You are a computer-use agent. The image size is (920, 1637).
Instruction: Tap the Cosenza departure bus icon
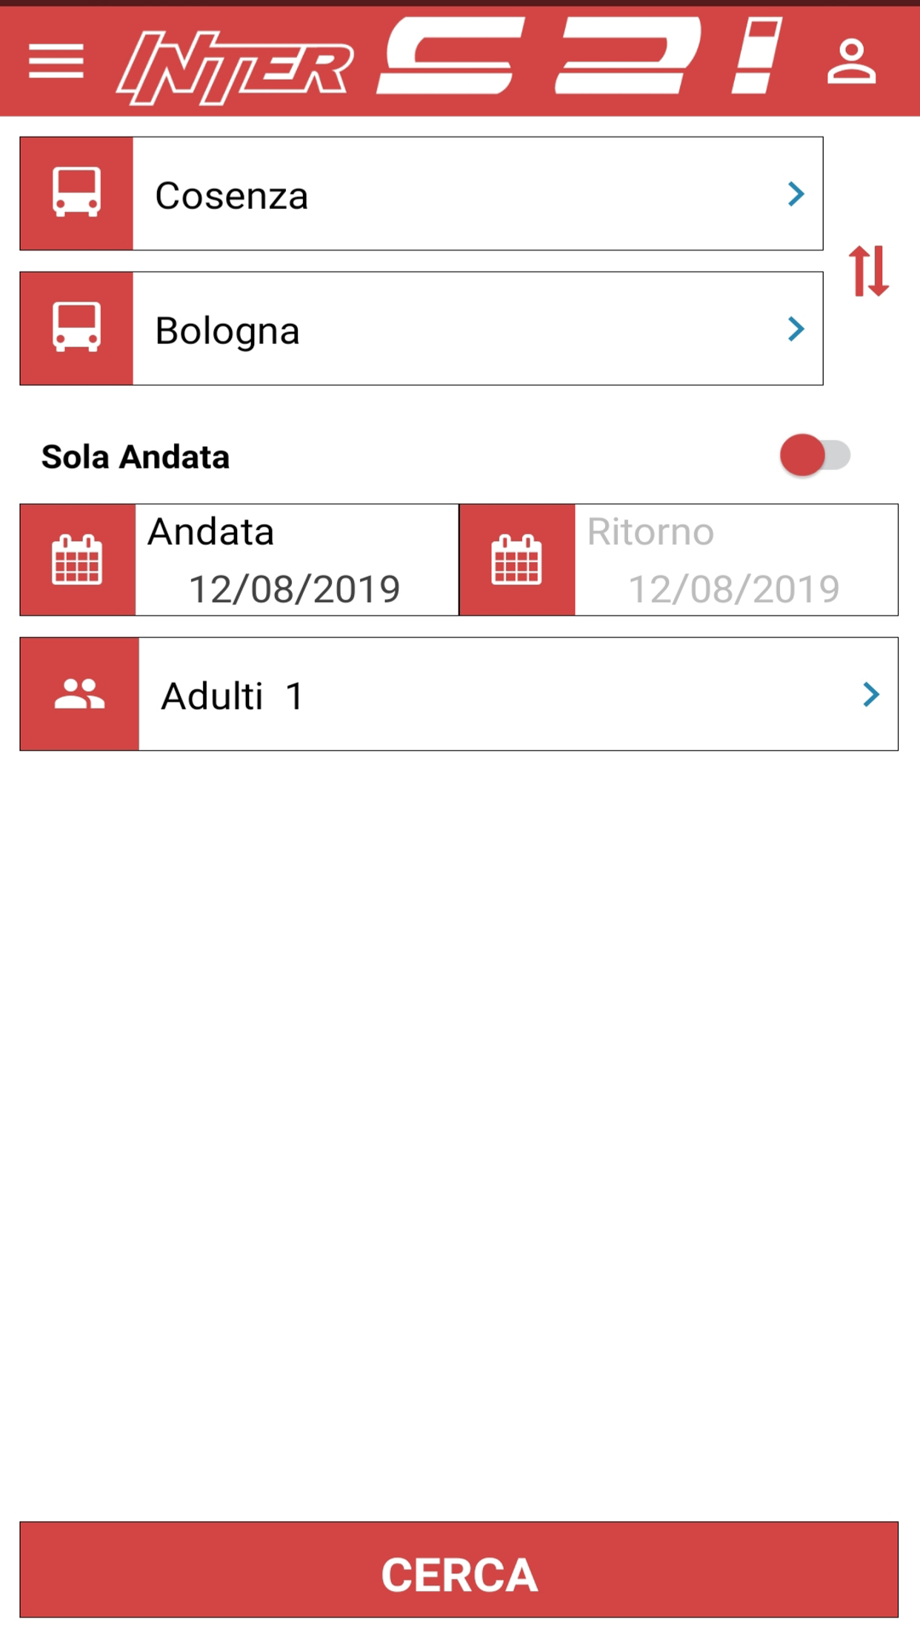[76, 194]
